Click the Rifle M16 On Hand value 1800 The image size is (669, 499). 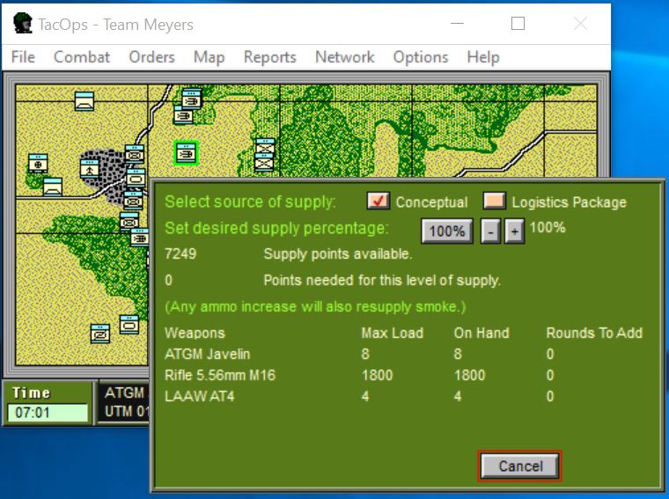click(x=469, y=375)
